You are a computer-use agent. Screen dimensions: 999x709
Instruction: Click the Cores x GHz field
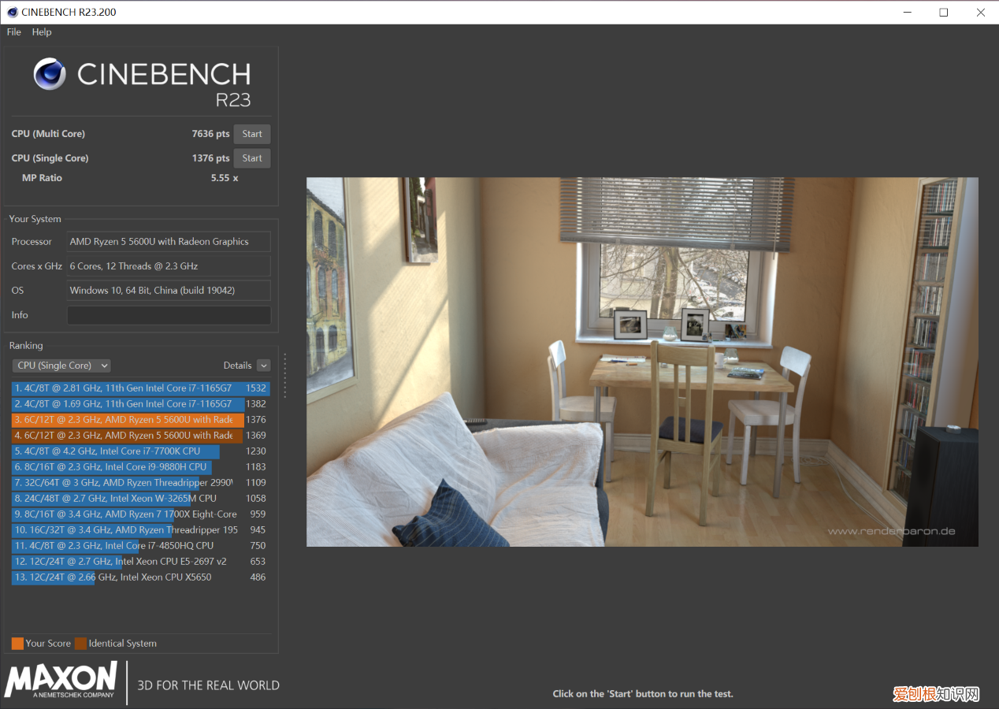click(169, 266)
